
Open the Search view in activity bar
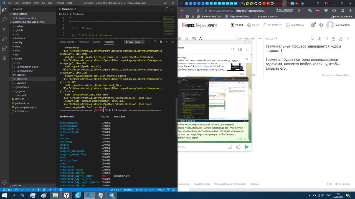coord(4,20)
